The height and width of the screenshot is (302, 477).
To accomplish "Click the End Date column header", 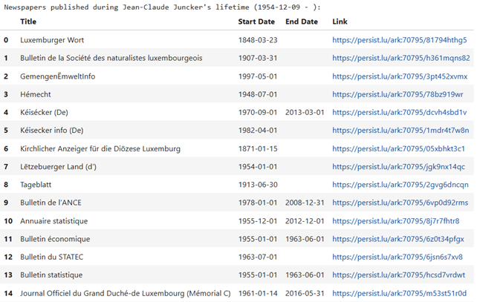I will click(x=301, y=22).
